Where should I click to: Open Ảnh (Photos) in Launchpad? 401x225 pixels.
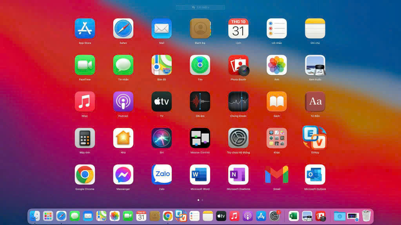277,65
